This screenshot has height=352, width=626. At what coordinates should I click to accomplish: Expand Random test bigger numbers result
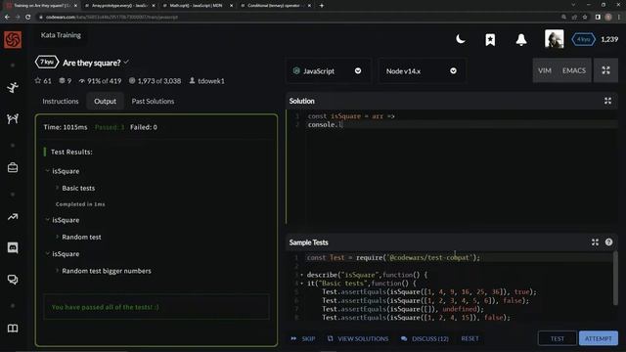tap(57, 271)
